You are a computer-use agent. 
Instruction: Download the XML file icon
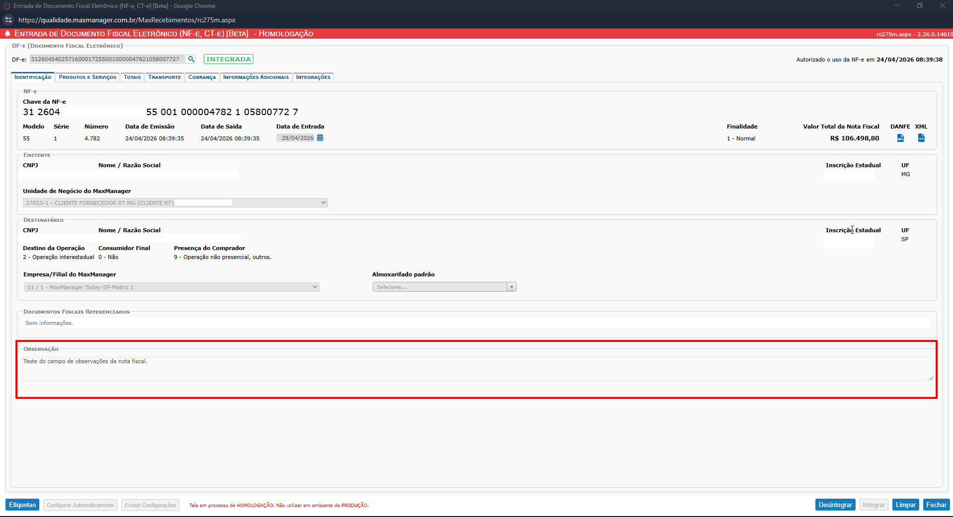tap(921, 138)
